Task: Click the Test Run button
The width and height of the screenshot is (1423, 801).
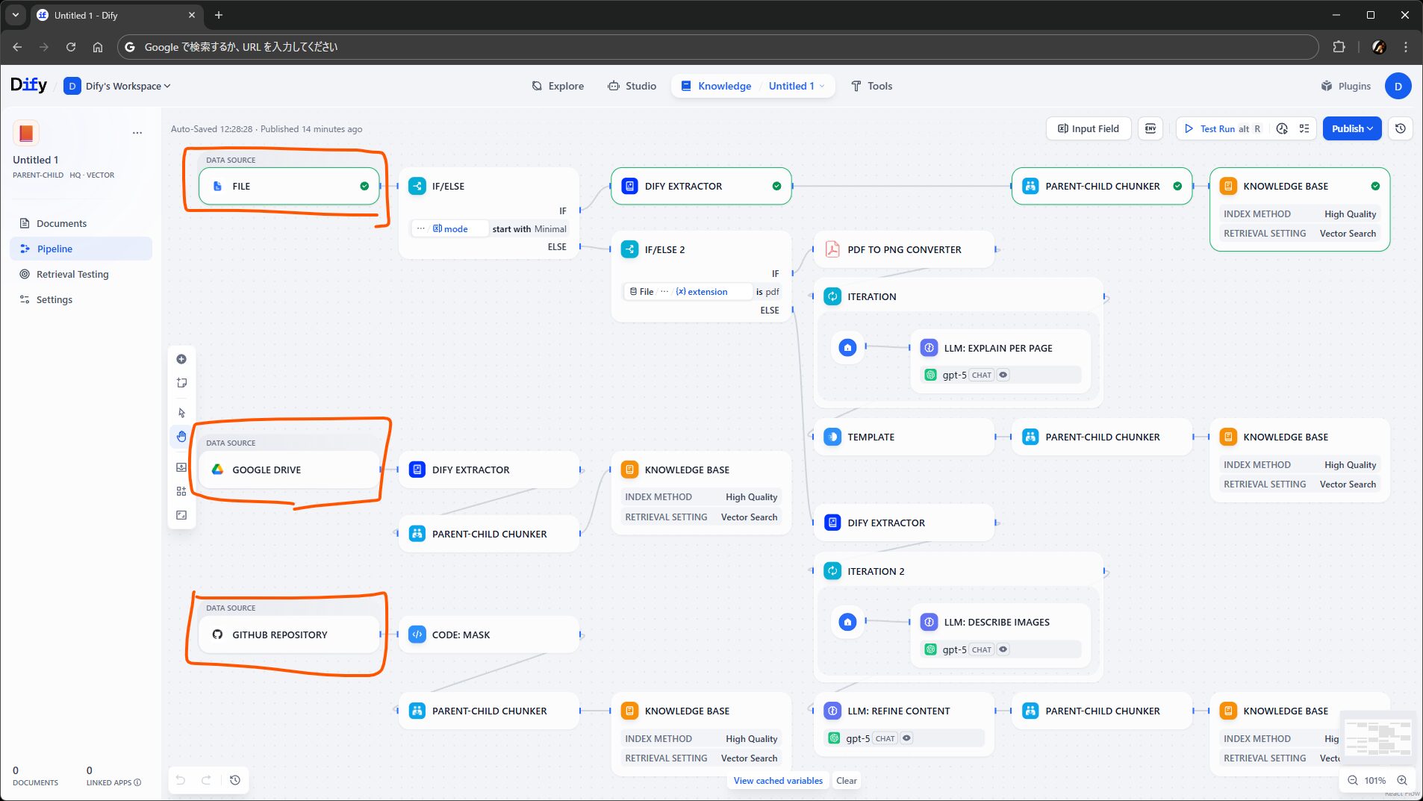Action: click(x=1217, y=128)
